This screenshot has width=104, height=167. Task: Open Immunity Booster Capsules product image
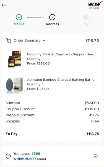[14, 59]
